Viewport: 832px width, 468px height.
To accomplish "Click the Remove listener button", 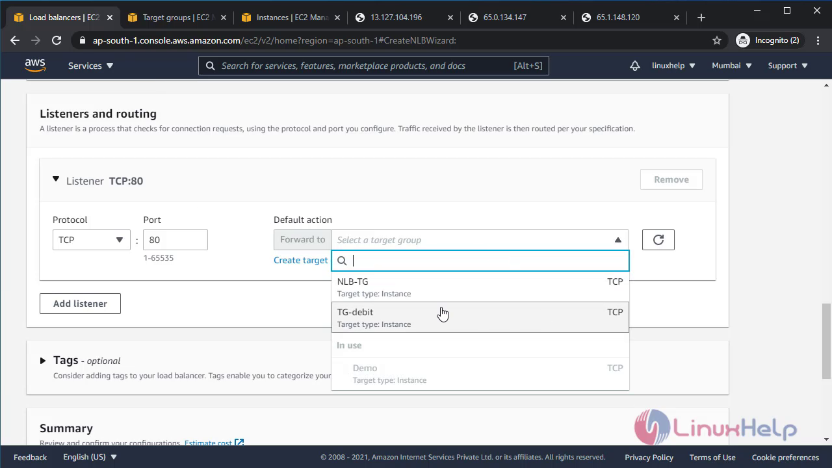I will click(671, 179).
